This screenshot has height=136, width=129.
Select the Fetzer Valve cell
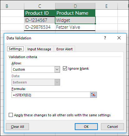coord(75,27)
